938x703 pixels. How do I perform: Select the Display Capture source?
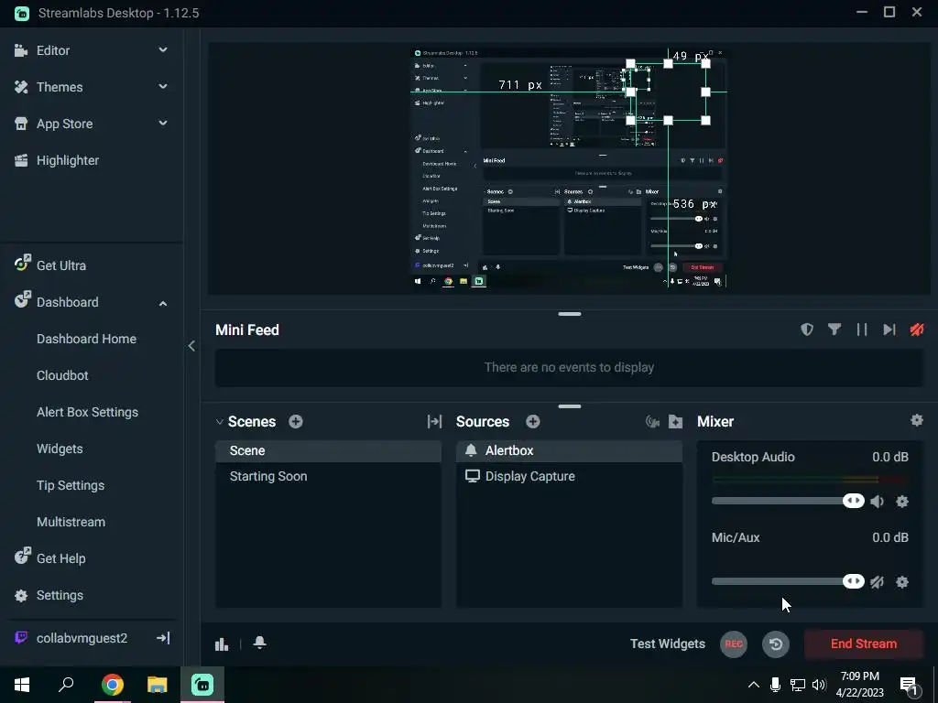coord(570,476)
